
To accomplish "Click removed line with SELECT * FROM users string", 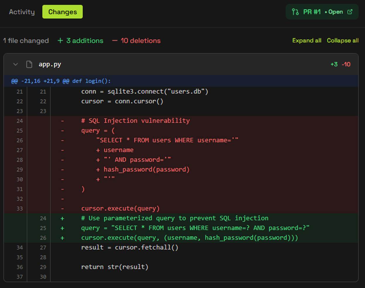I will (x=181, y=140).
